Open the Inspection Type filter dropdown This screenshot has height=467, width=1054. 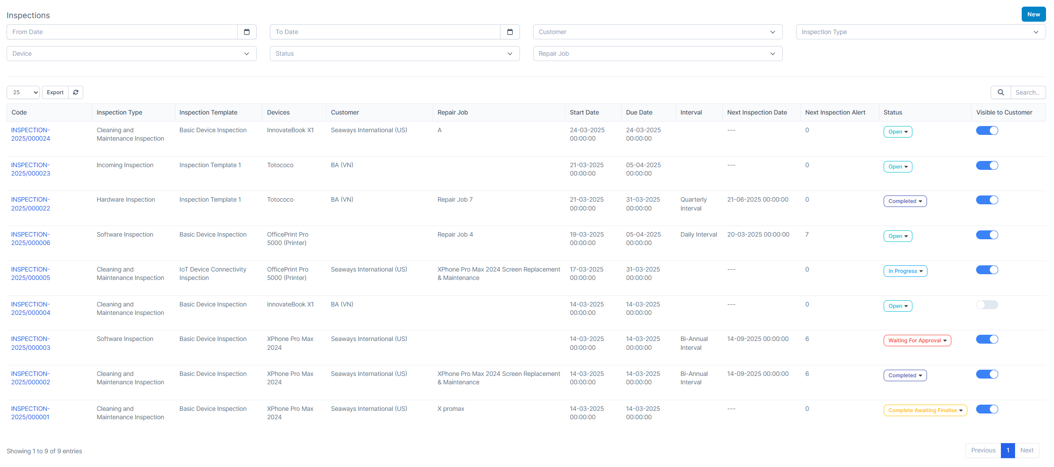920,32
